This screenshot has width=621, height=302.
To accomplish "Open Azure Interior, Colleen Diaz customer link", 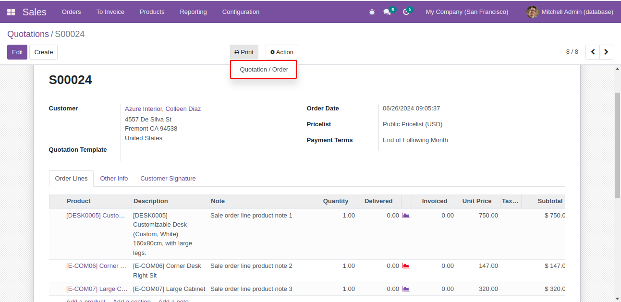I will [163, 109].
